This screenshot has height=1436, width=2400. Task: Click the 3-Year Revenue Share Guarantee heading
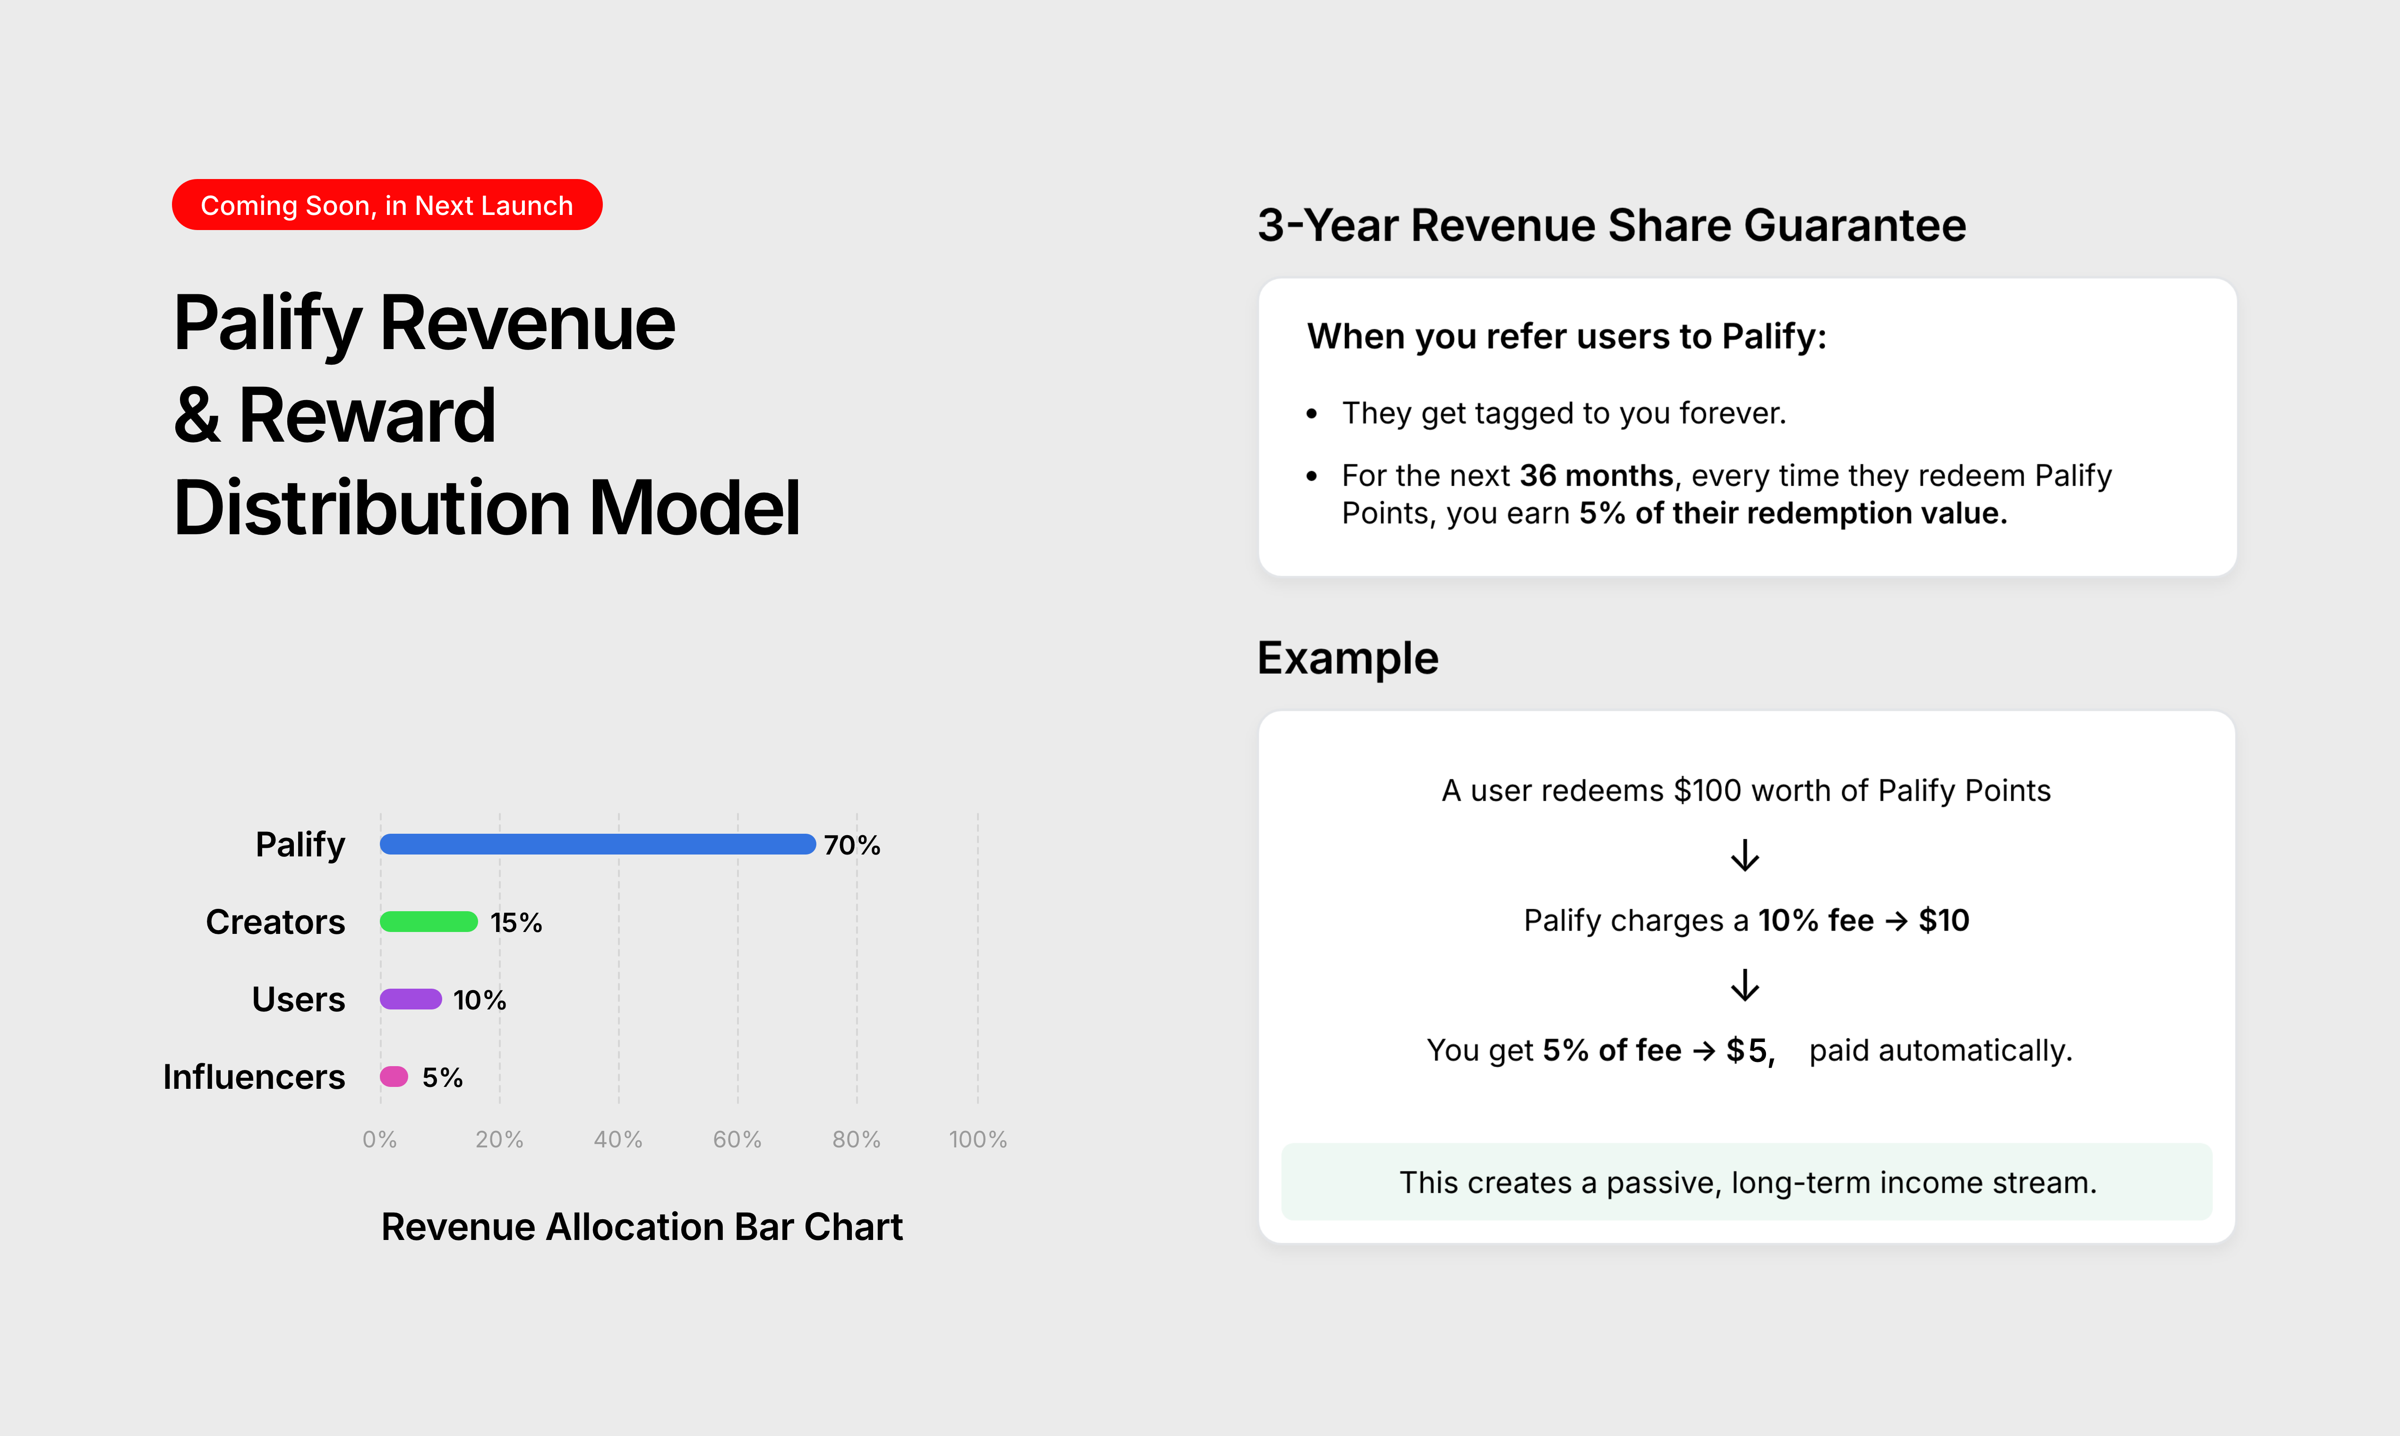1611,225
